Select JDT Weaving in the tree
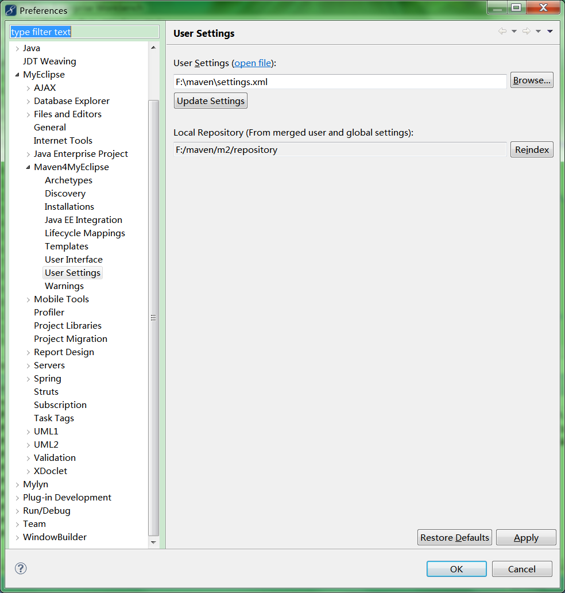565x593 pixels. coord(49,61)
